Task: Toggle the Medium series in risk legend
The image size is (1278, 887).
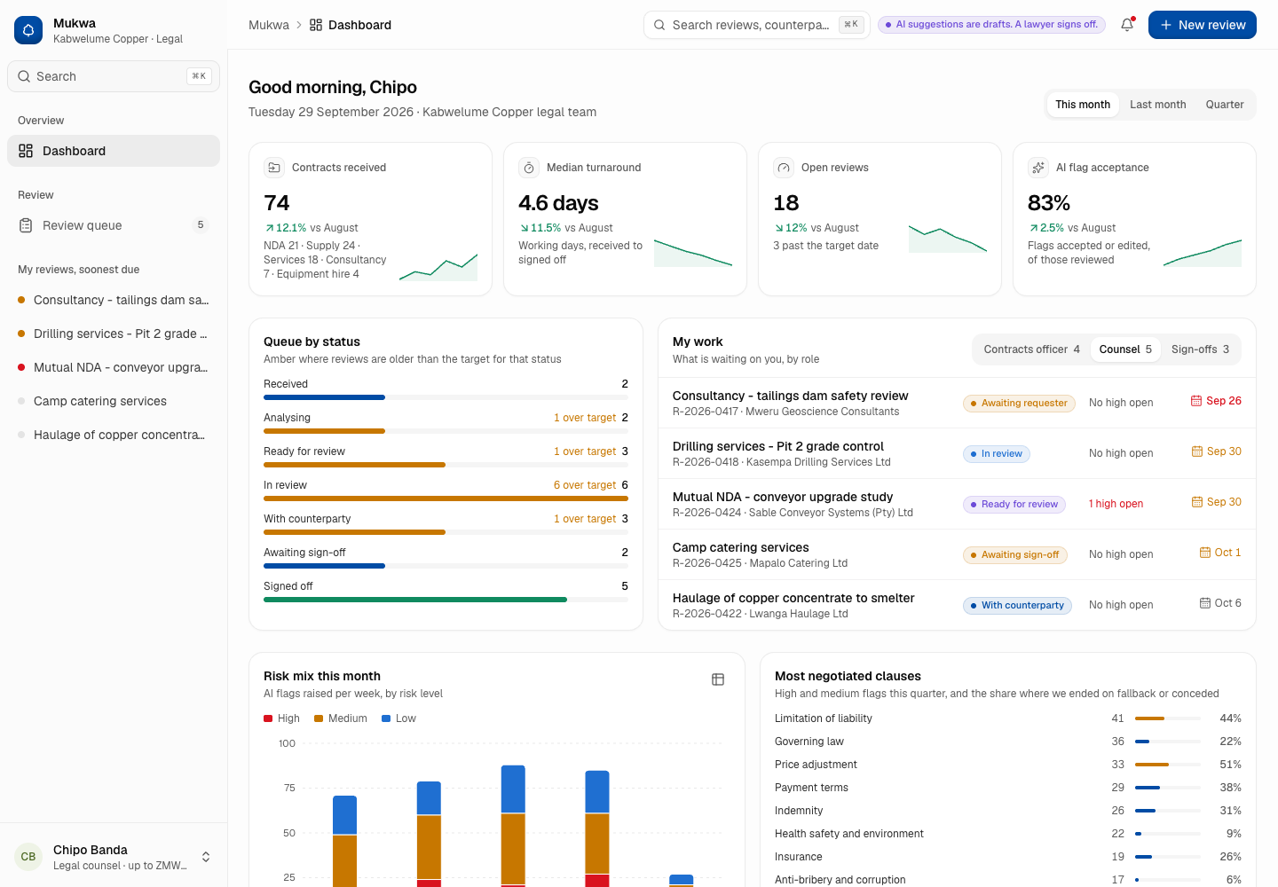Action: click(x=341, y=718)
